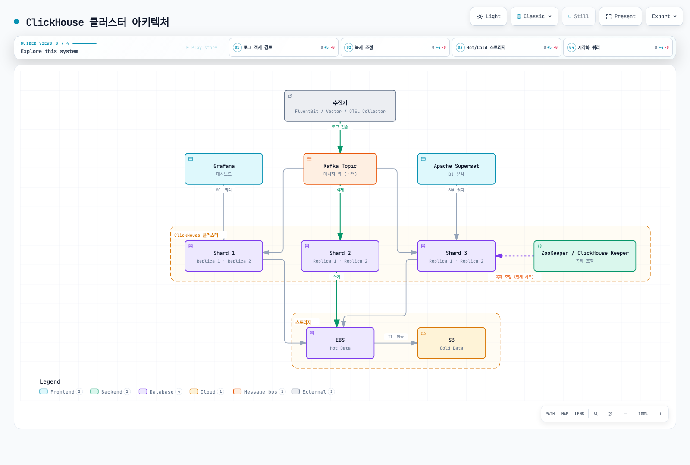This screenshot has width=690, height=465.
Task: Toggle Message bus legend filter
Action: click(x=259, y=391)
